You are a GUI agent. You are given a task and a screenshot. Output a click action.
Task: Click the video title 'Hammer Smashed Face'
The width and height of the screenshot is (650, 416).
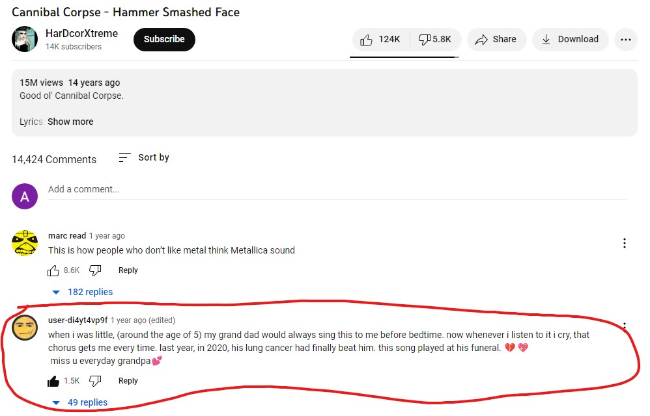click(x=177, y=12)
